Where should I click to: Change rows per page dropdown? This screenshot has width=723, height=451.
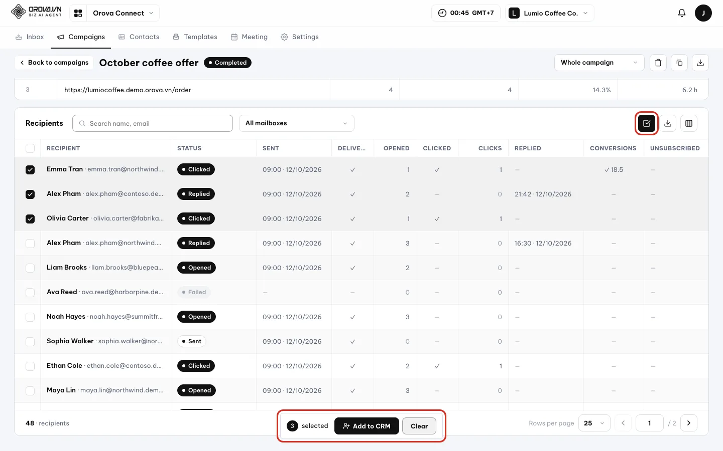[594, 423]
